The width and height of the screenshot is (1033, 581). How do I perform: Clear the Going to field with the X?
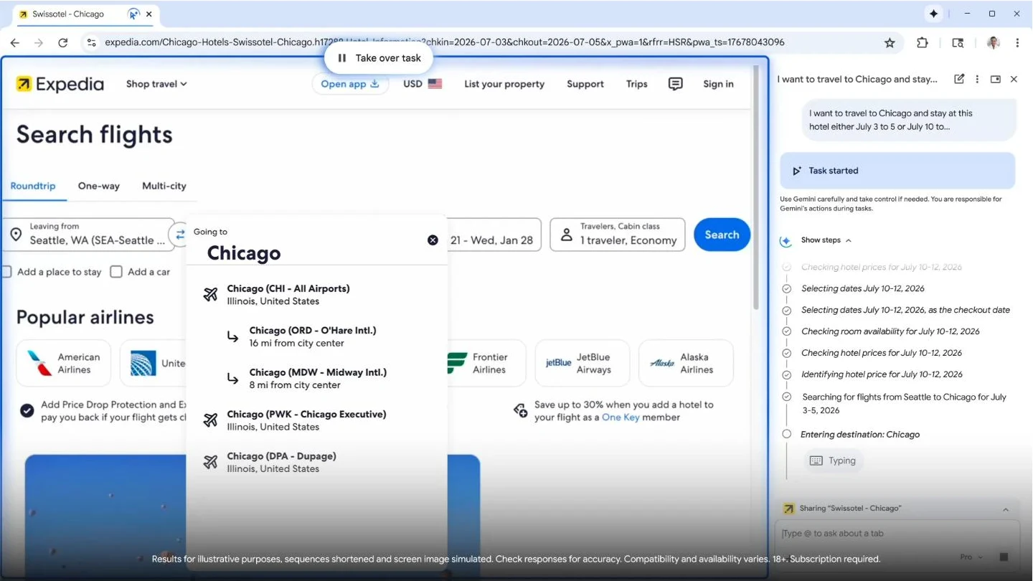point(433,240)
